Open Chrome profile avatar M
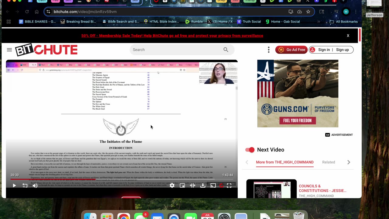The height and width of the screenshot is (219, 389). coord(346,12)
